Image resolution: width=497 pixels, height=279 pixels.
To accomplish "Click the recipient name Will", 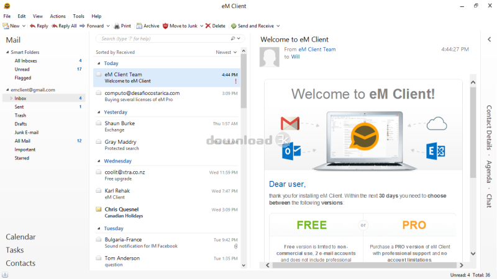I will (x=296, y=56).
